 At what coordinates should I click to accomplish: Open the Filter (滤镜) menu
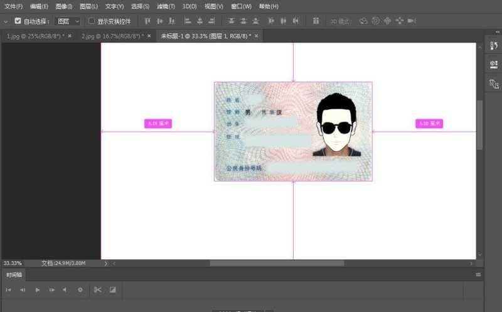point(166,6)
